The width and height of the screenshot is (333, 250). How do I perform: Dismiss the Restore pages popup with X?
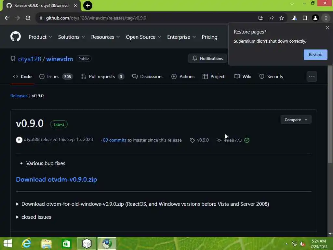(x=327, y=28)
